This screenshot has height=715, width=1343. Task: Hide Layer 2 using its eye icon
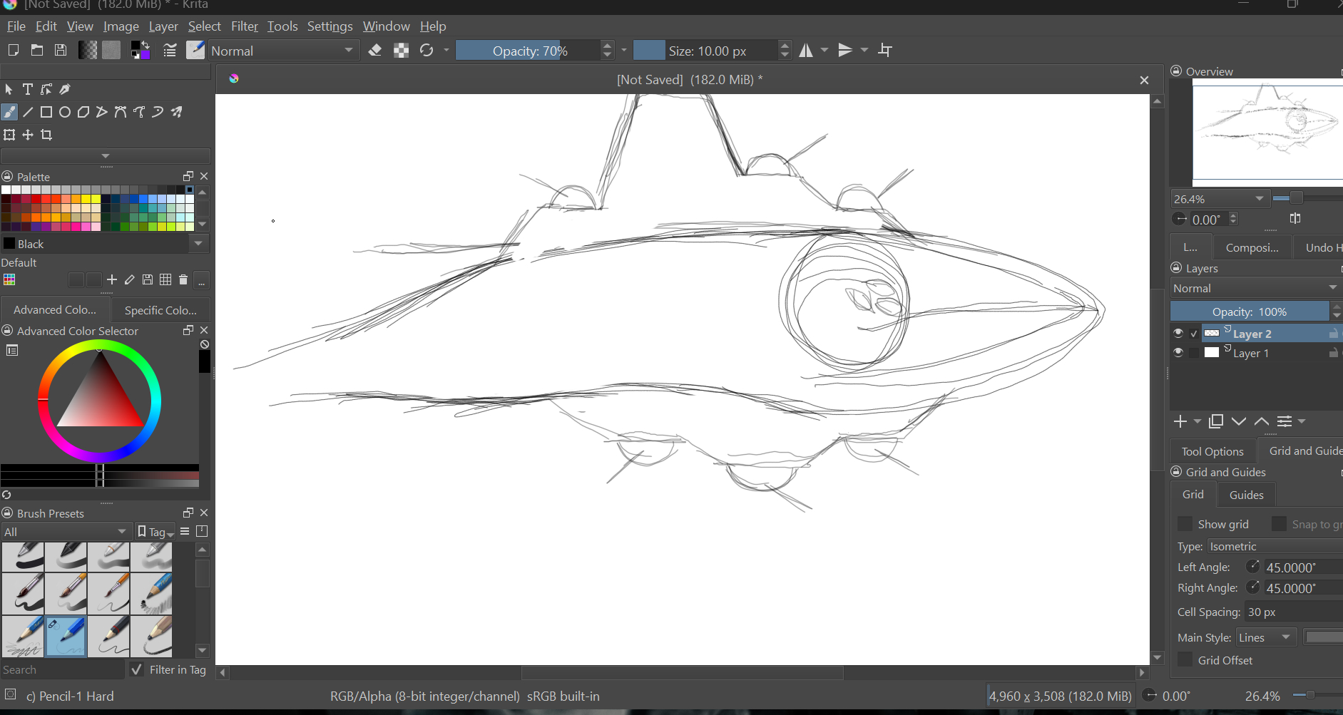1178,334
